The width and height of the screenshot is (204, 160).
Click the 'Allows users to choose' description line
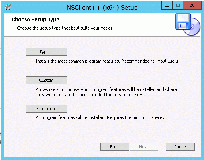tap(106, 89)
